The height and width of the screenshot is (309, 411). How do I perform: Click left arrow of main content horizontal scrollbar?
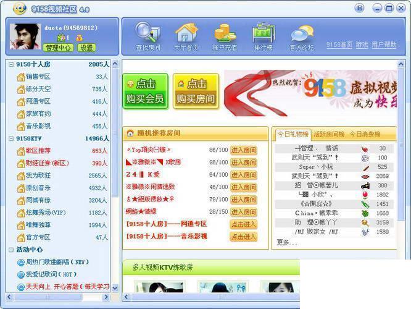(x=127, y=297)
